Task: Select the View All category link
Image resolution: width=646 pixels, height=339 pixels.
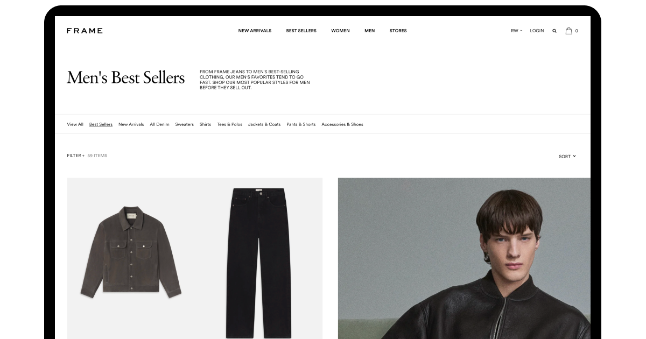Action: pos(75,124)
